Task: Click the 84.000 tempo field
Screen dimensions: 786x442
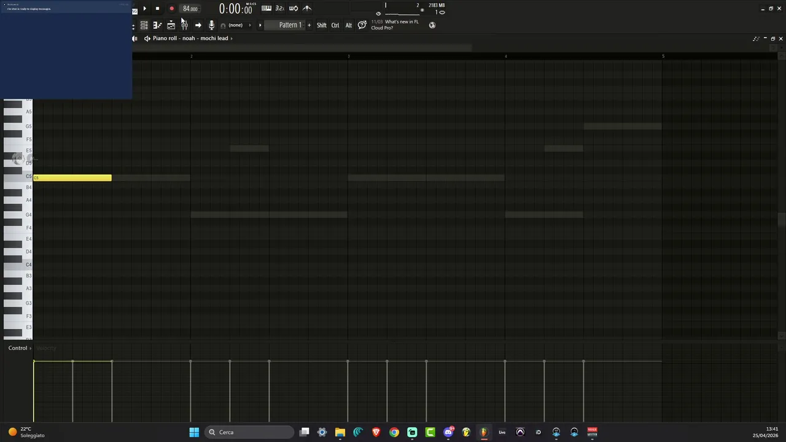Action: click(190, 9)
